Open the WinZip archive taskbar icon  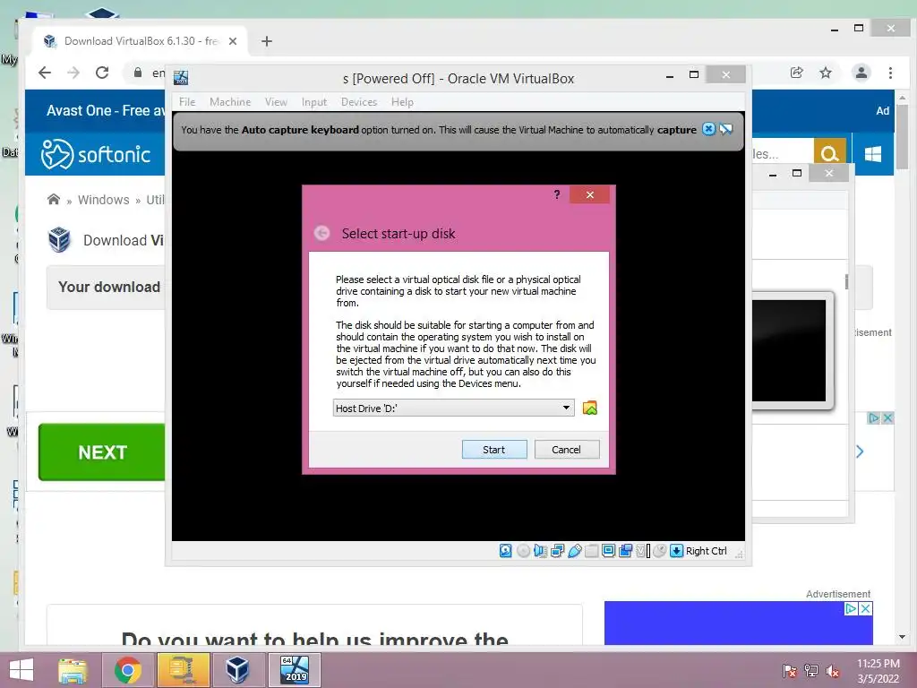[x=183, y=670]
